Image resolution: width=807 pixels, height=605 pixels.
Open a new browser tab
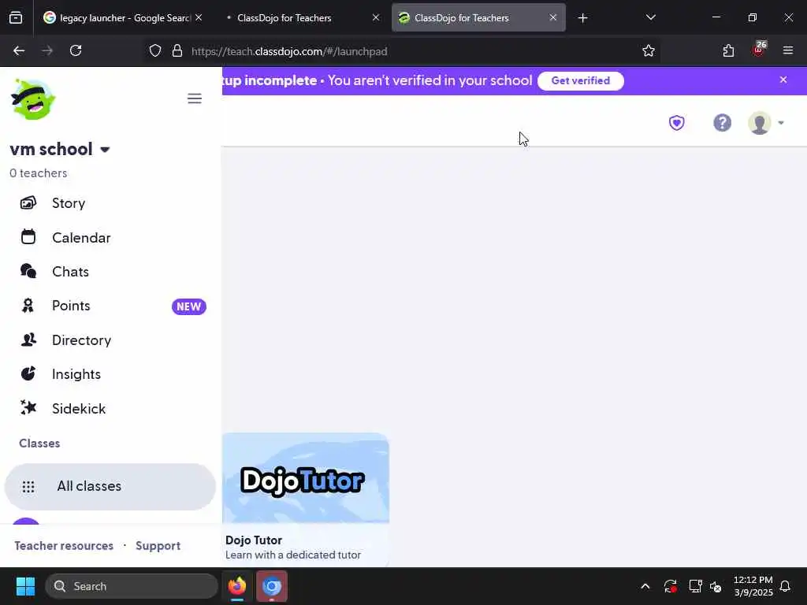(x=582, y=18)
